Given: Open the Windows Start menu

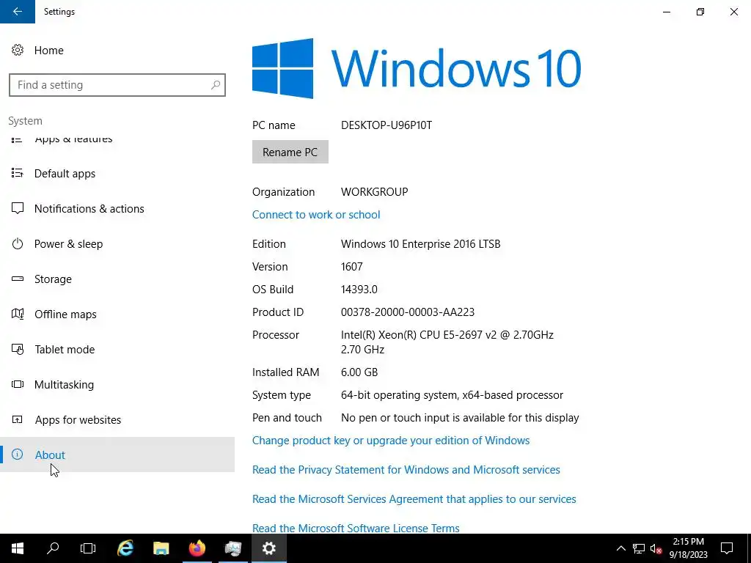Looking at the screenshot, I should pyautogui.click(x=18, y=548).
